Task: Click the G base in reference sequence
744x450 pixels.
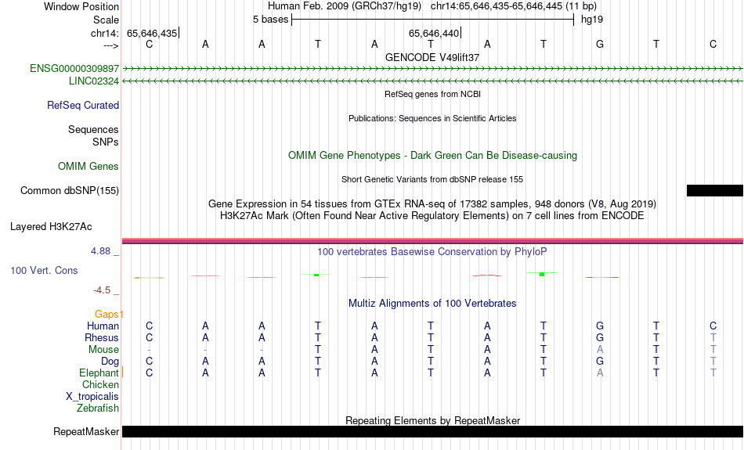Action: tap(600, 44)
